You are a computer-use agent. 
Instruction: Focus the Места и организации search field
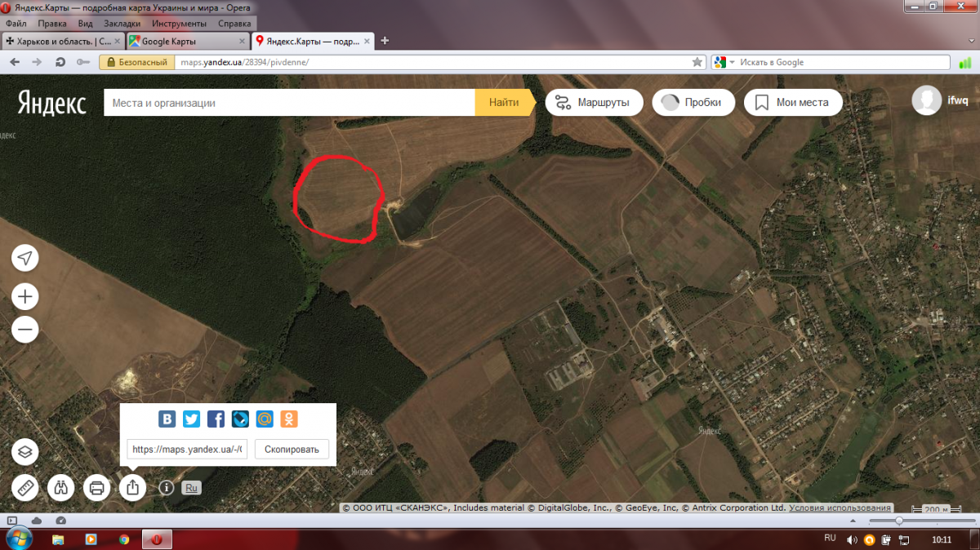[x=289, y=103]
